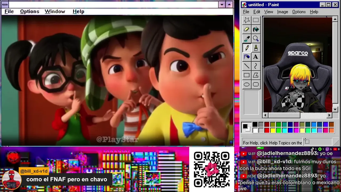The height and width of the screenshot is (192, 341).
Task: Select the rectangular Select tool in Paint
Action: [x=256, y=20]
